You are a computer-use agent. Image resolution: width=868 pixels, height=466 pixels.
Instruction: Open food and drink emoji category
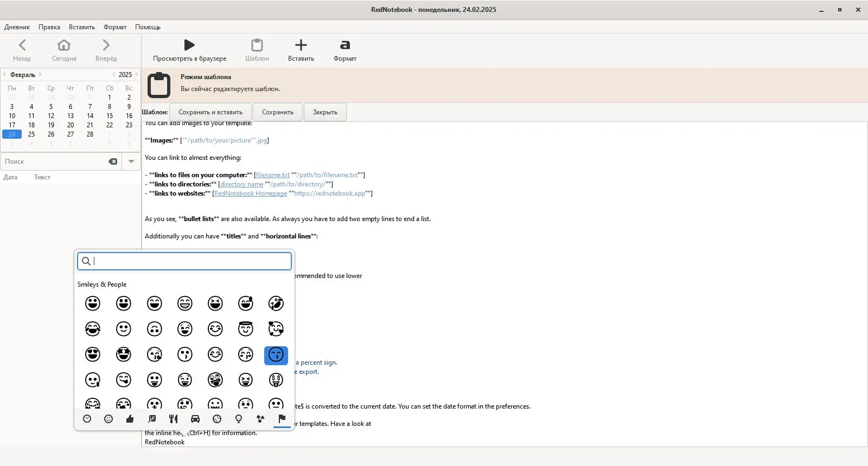(174, 419)
